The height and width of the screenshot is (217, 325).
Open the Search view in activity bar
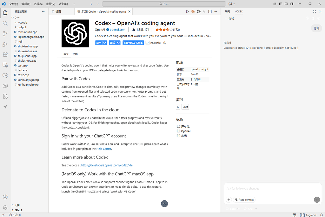click(5, 23)
